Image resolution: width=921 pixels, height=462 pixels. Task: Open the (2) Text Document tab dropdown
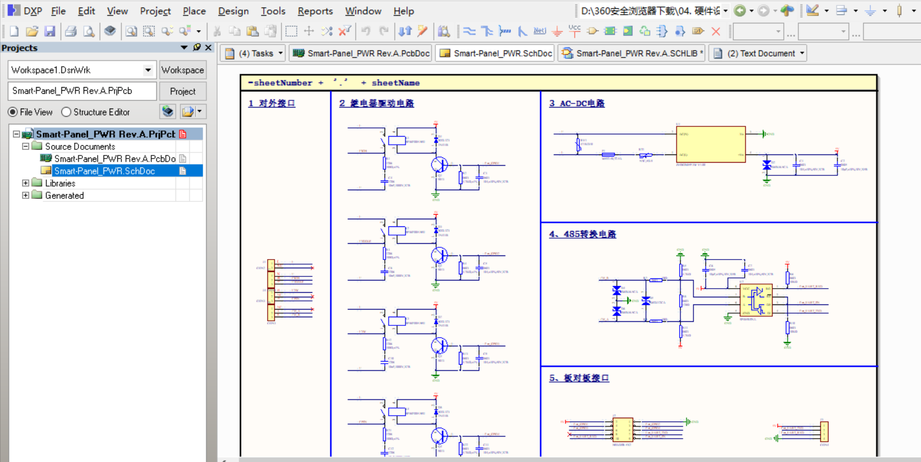802,53
